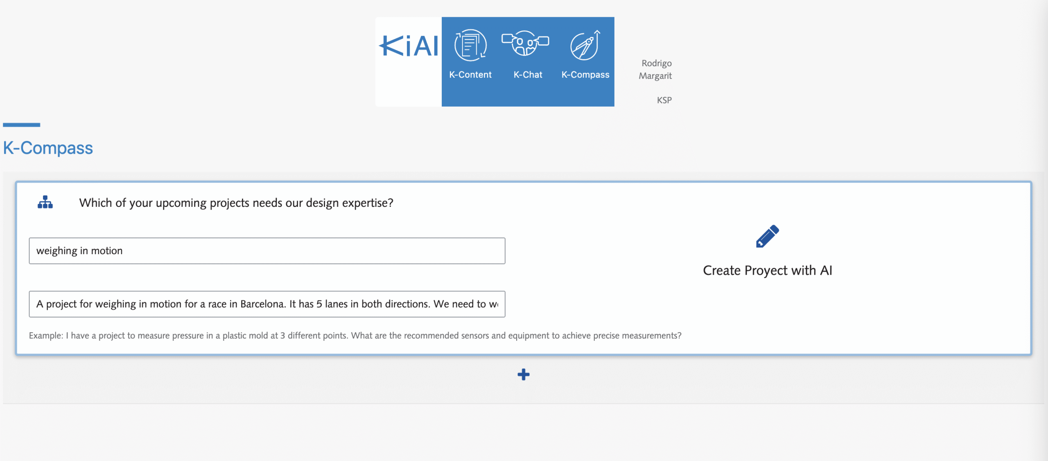Click Create Proyect with AI

pos(768,270)
